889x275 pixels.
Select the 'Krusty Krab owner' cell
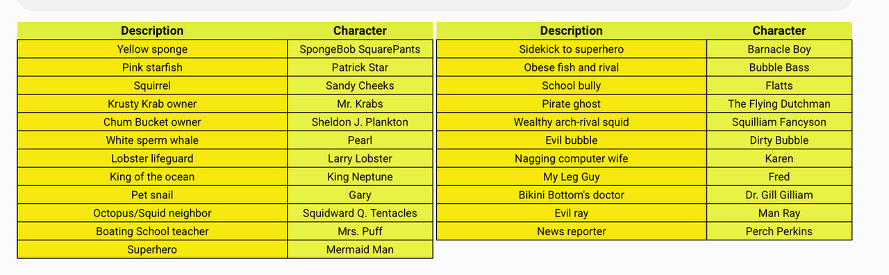(152, 103)
